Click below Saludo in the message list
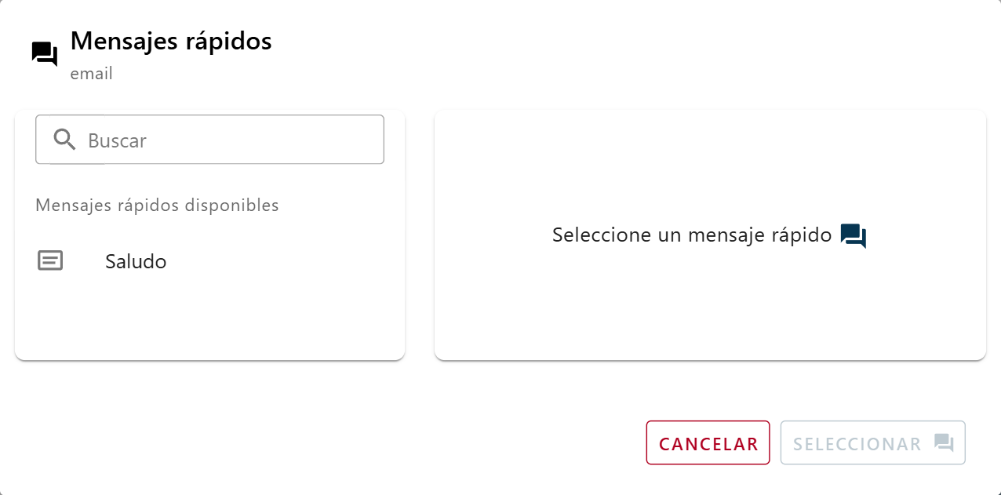The width and height of the screenshot is (1001, 495). tap(209, 314)
